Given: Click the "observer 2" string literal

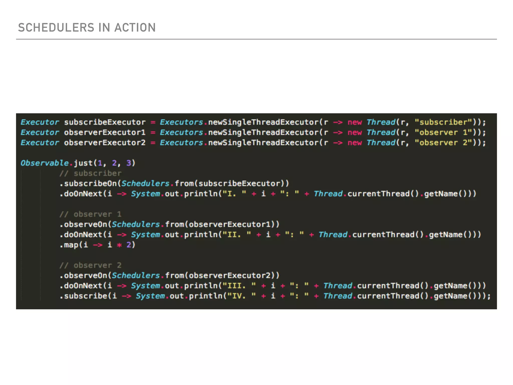Looking at the screenshot, I should pyautogui.click(x=443, y=143).
